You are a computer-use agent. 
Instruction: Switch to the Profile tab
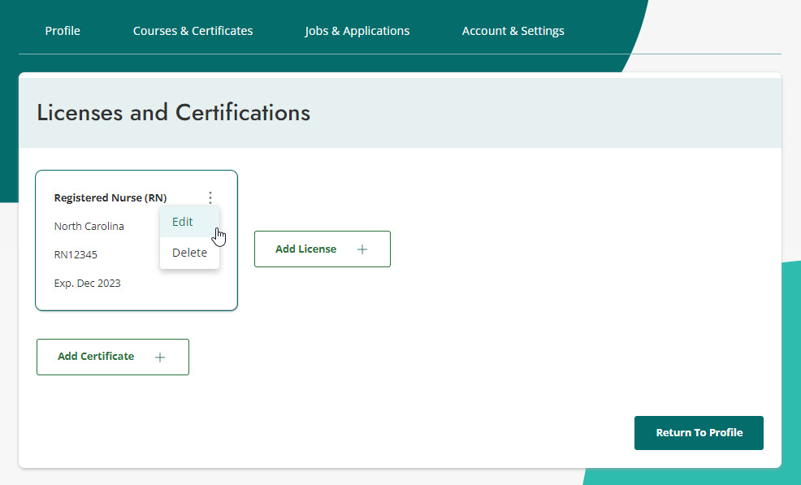point(62,30)
